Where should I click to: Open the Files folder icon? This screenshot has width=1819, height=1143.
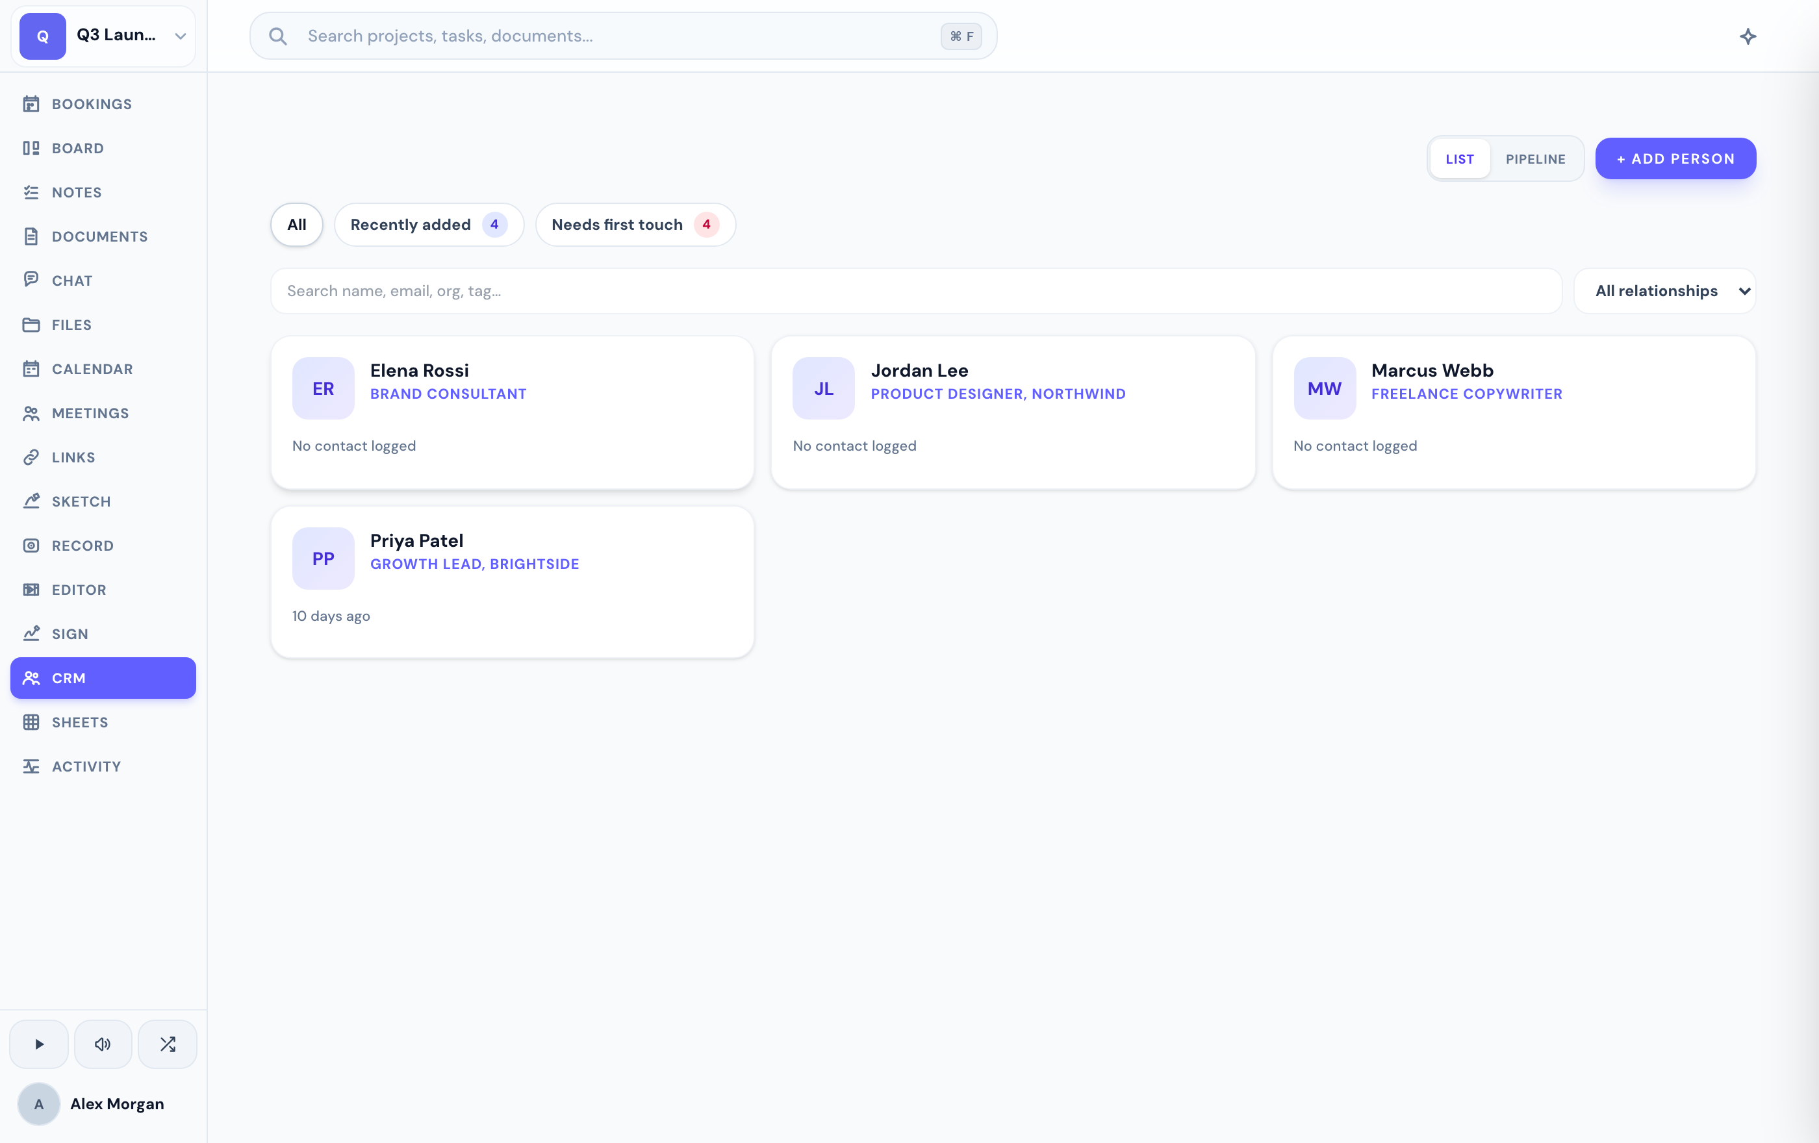click(x=31, y=325)
